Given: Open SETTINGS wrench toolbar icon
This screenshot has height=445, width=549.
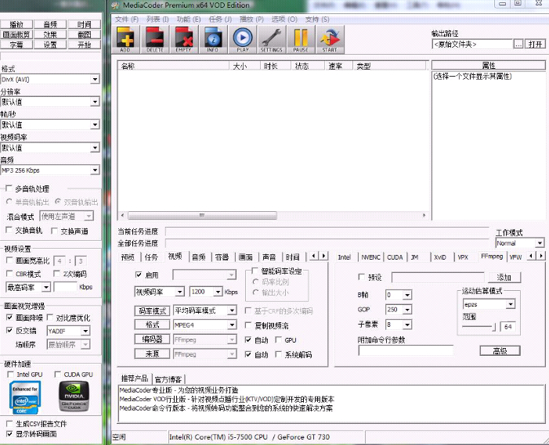Looking at the screenshot, I should (271, 39).
